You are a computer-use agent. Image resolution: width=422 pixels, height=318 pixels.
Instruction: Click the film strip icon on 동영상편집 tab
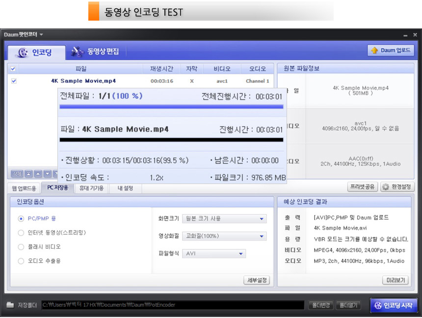[78, 52]
